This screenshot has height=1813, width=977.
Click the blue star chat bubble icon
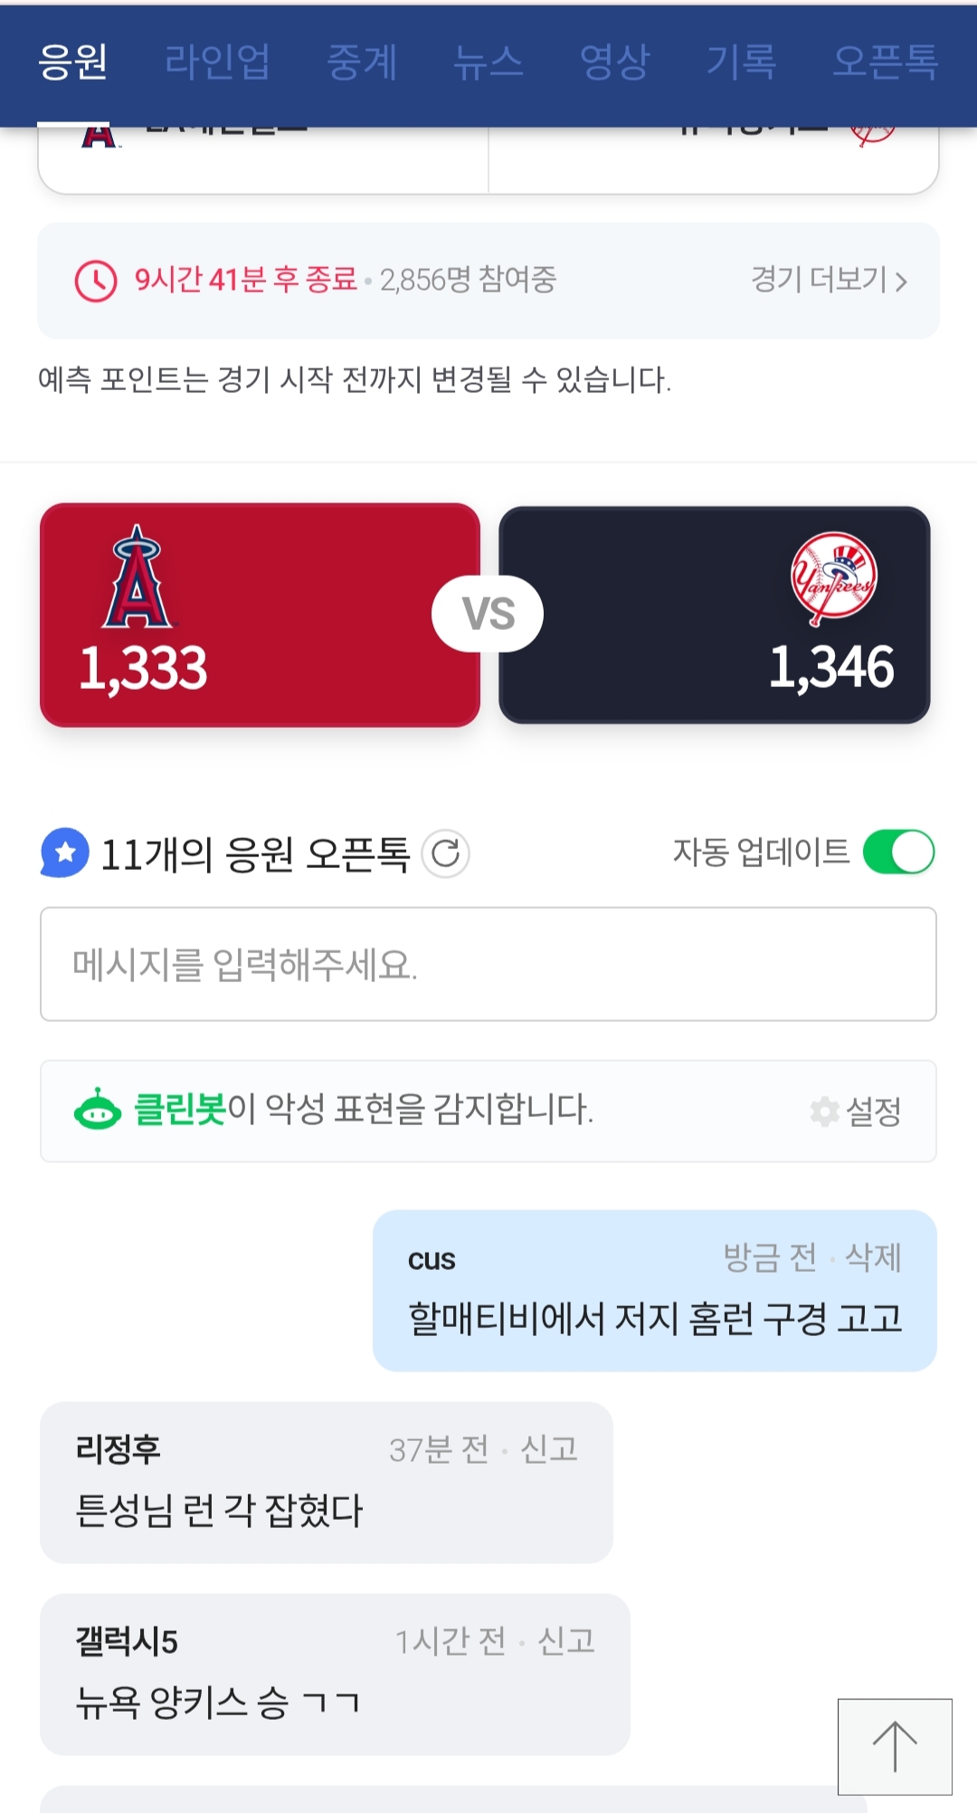point(65,853)
